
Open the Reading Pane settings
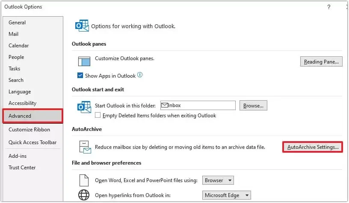(321, 62)
